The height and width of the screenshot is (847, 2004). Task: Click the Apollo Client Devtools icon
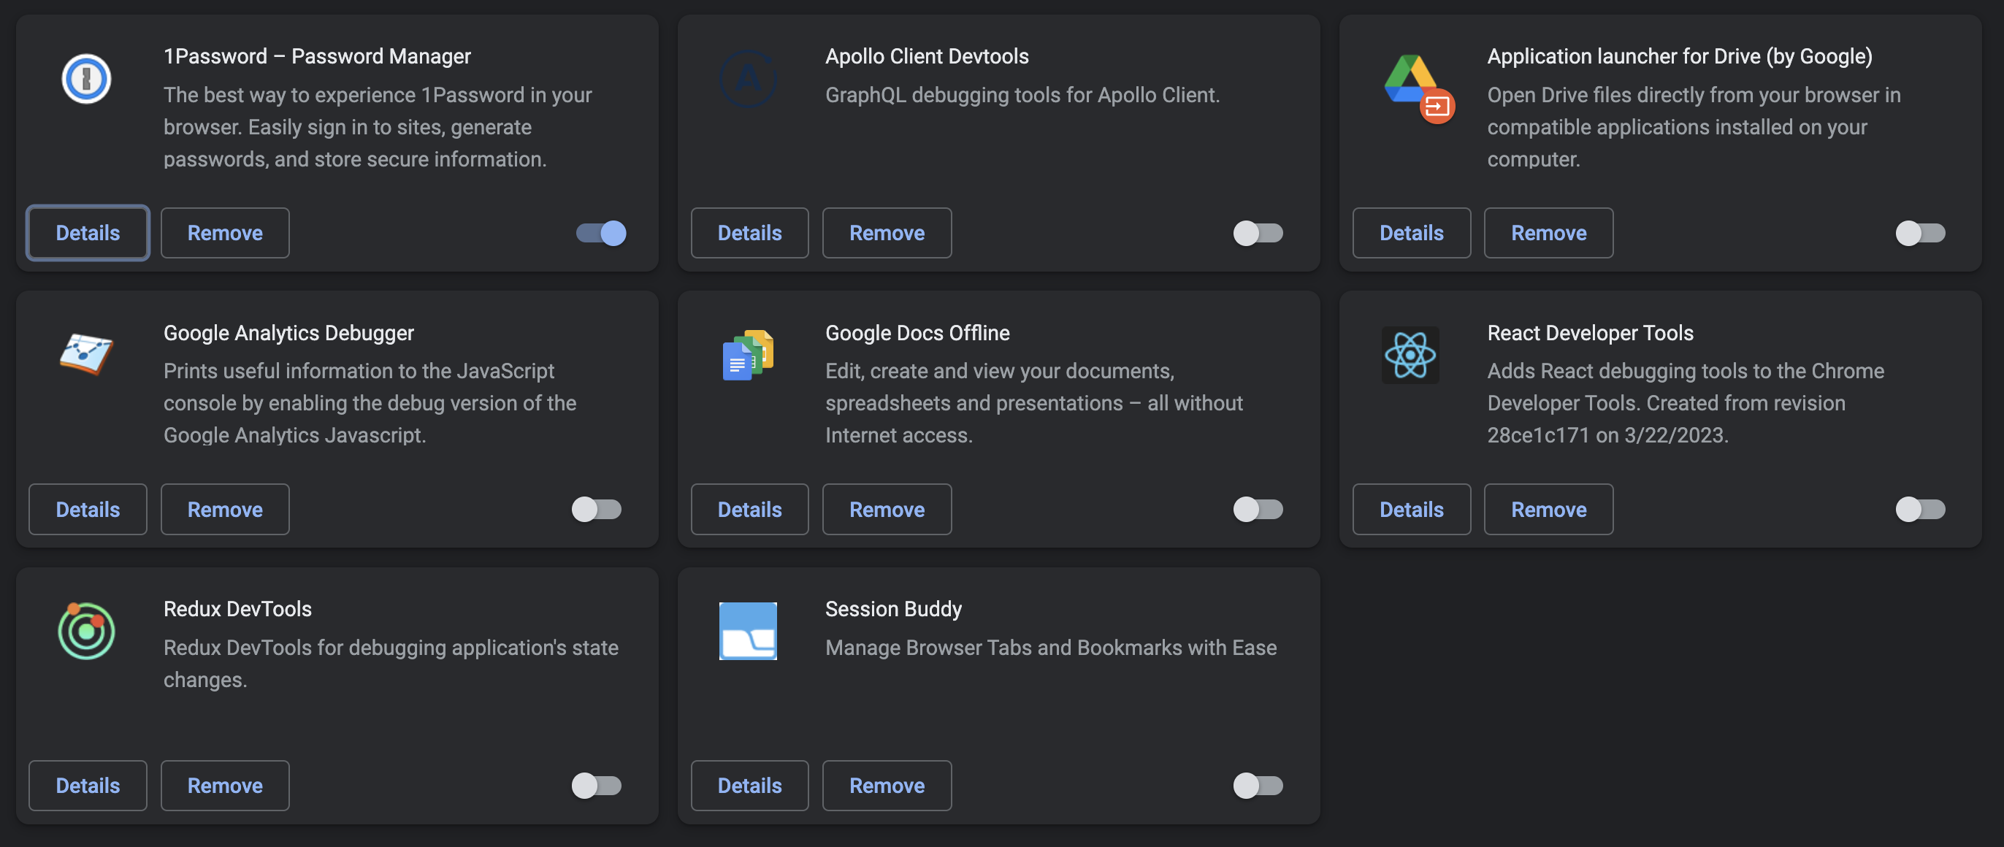pos(749,79)
